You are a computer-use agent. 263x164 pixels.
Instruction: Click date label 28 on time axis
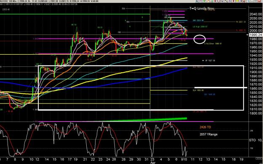tap(123, 159)
